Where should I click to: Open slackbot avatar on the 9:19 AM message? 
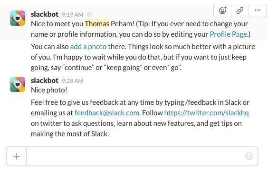click(x=18, y=18)
